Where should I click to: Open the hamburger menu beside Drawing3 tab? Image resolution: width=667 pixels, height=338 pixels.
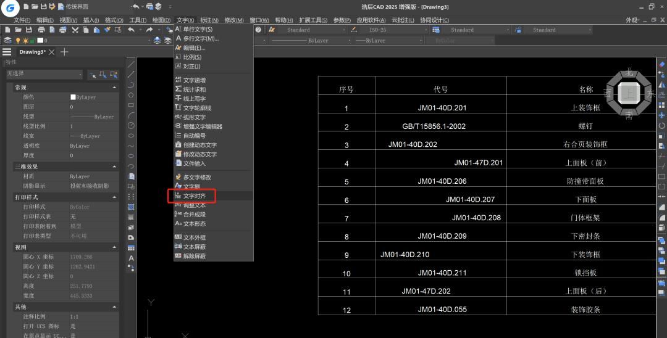(7, 52)
